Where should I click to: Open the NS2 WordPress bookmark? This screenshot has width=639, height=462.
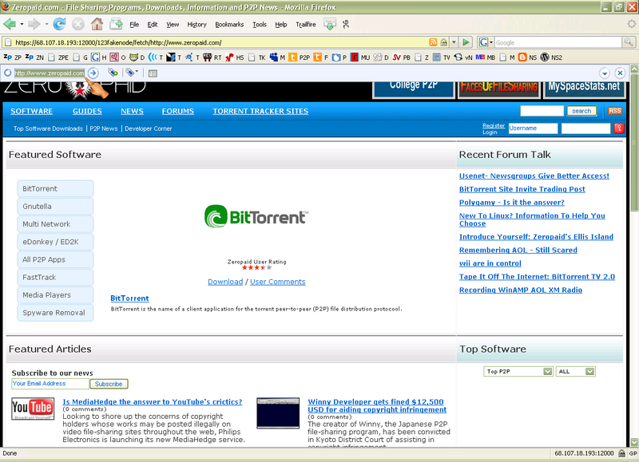pos(551,57)
